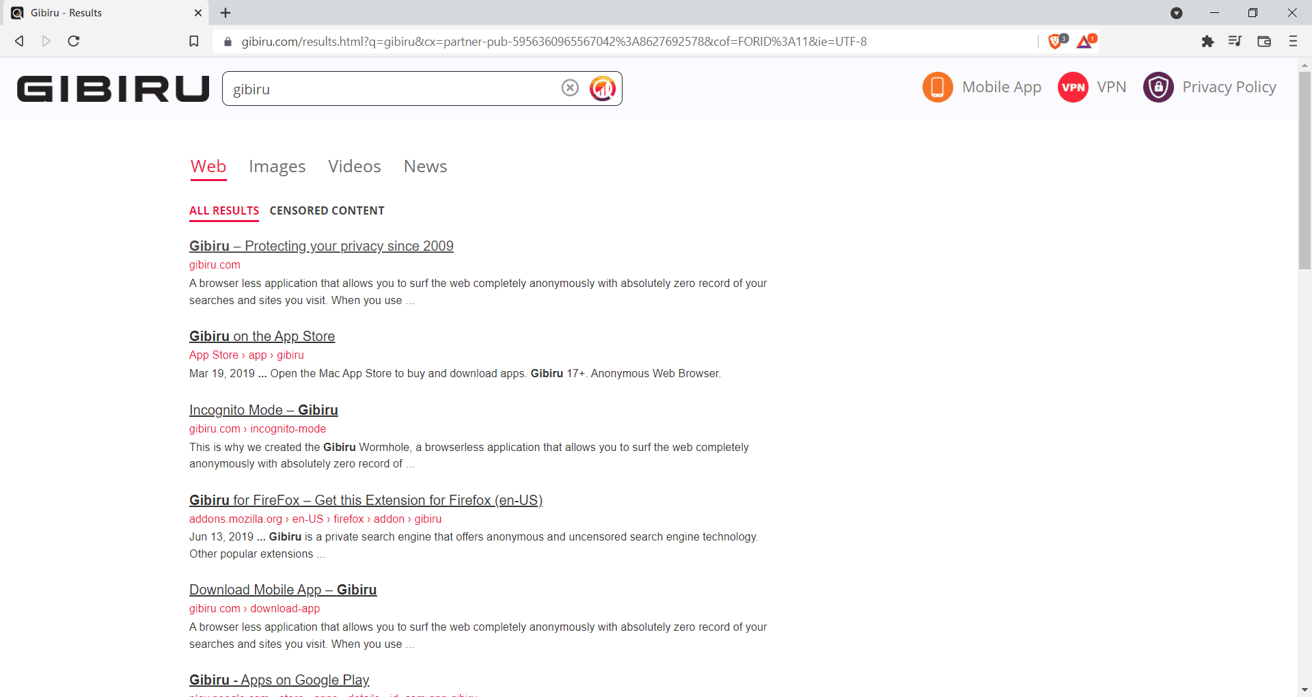Open the Mobile App phone icon

(x=937, y=87)
